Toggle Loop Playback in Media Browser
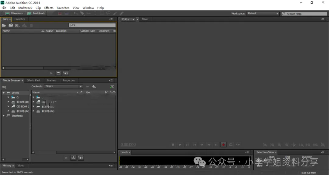Image resolution: width=329 pixels, height=175 pixels. click(x=73, y=158)
